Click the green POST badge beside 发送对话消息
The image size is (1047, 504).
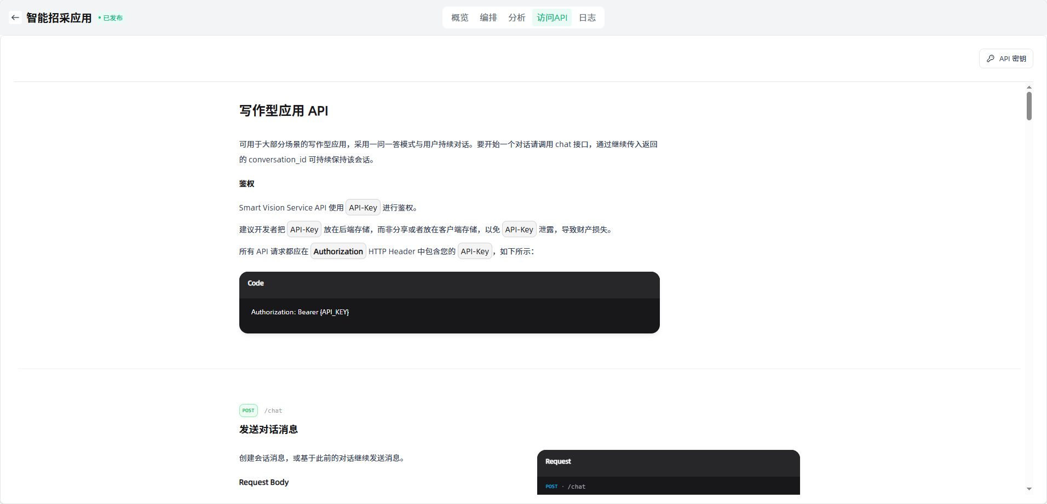pyautogui.click(x=248, y=411)
